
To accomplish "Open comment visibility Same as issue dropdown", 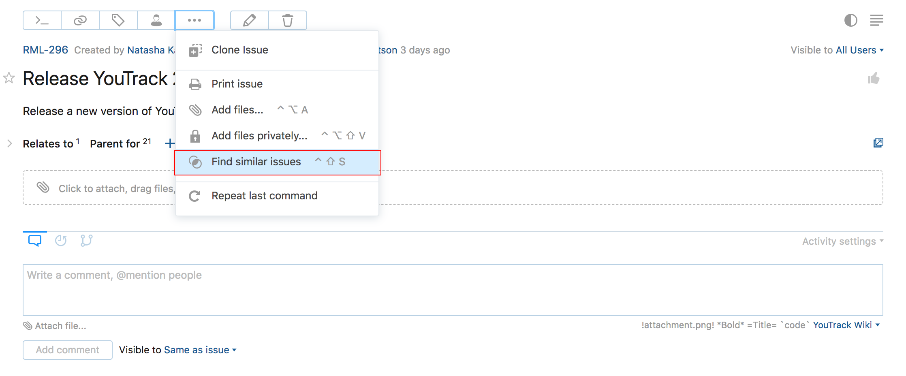I will [200, 350].
